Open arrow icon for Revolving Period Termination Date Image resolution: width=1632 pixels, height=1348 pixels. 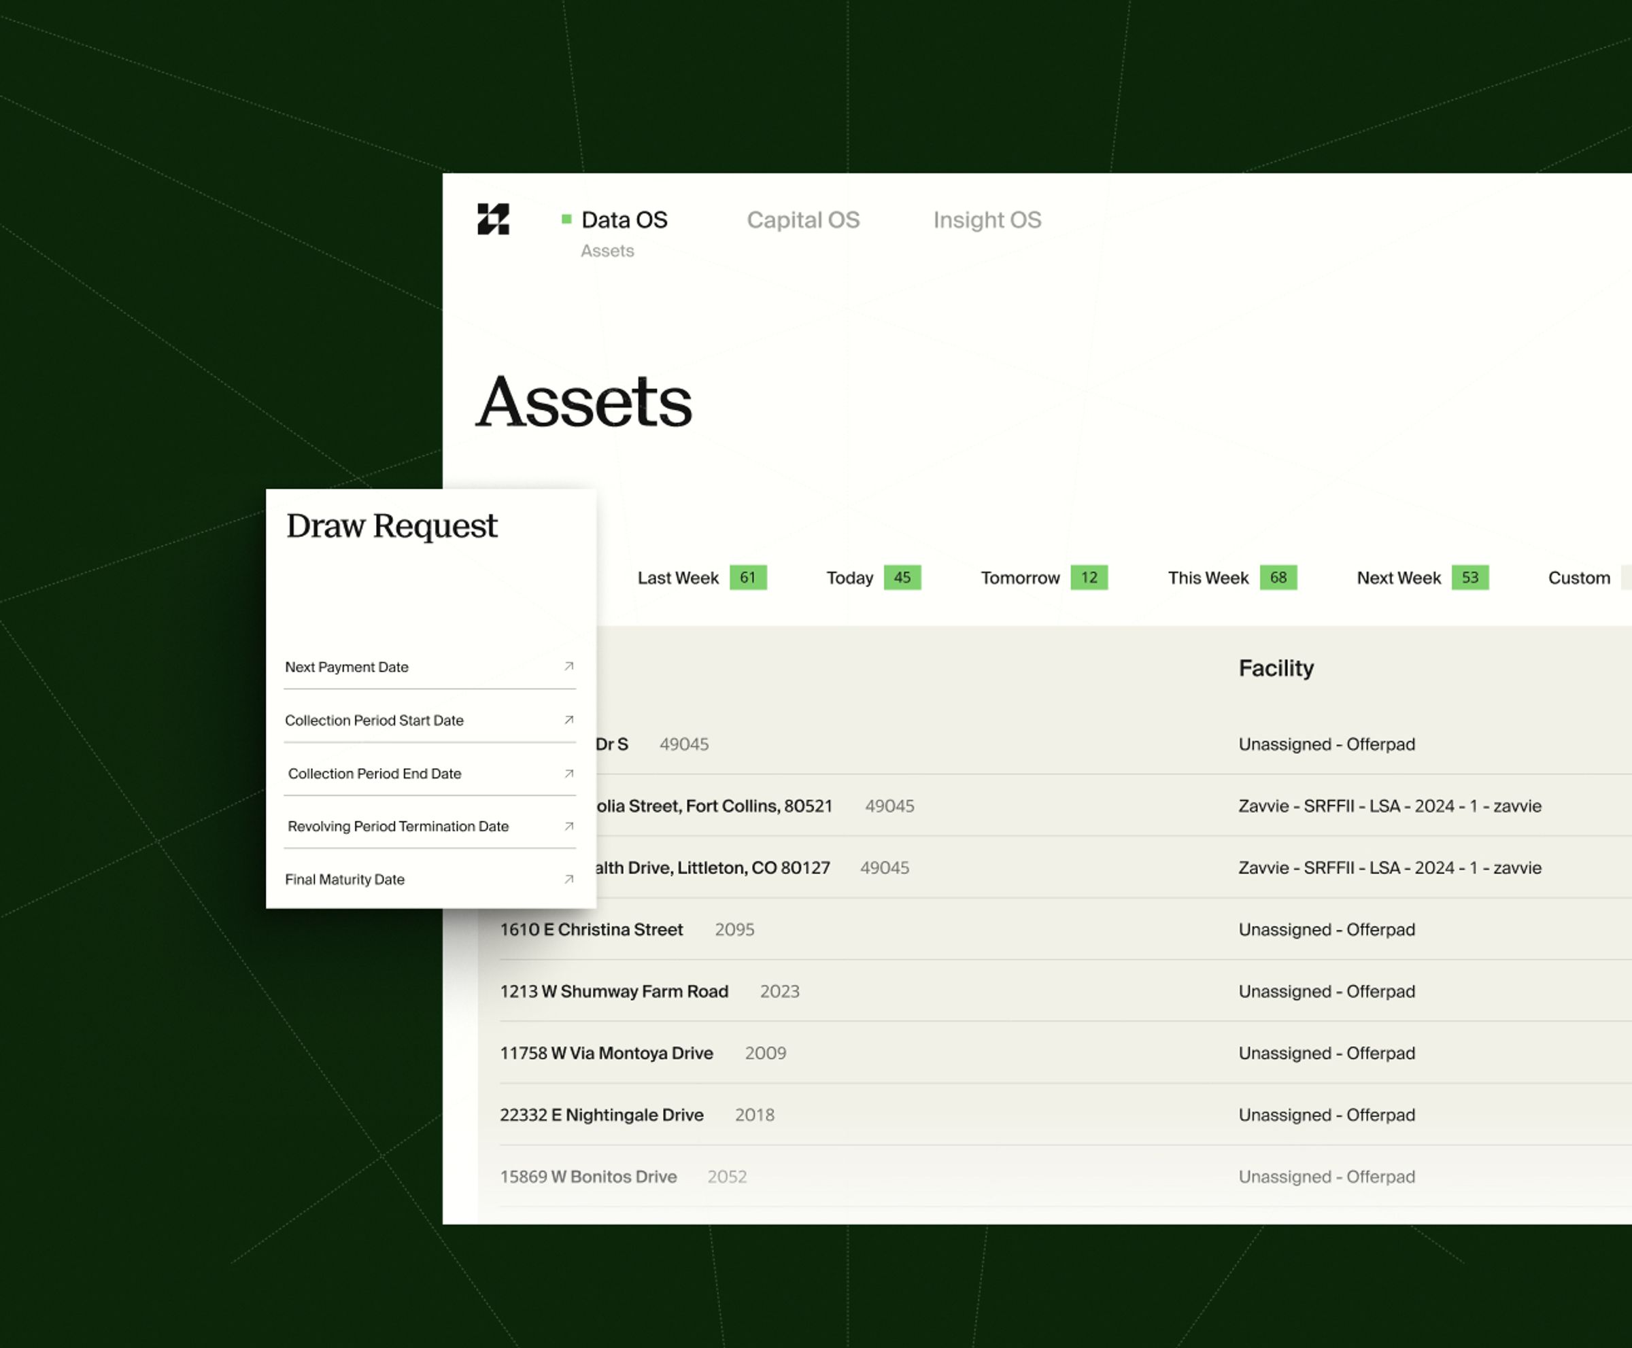[x=568, y=826]
